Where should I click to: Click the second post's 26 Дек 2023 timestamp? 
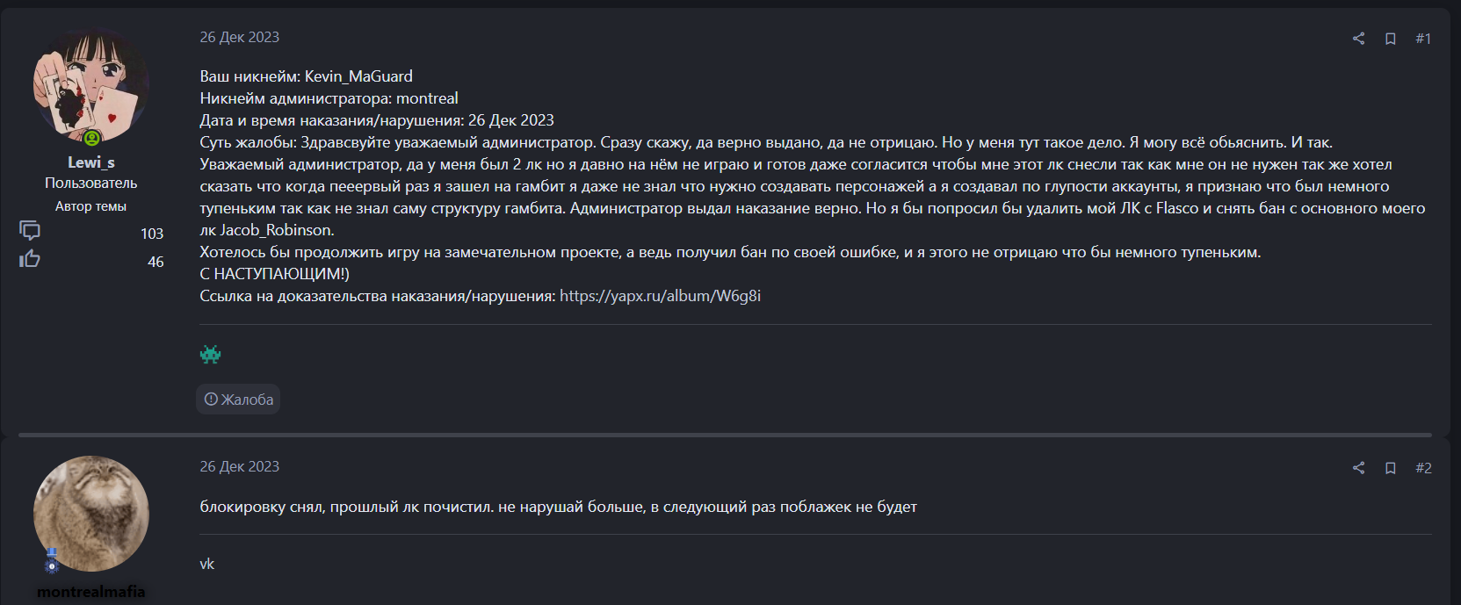pos(239,466)
